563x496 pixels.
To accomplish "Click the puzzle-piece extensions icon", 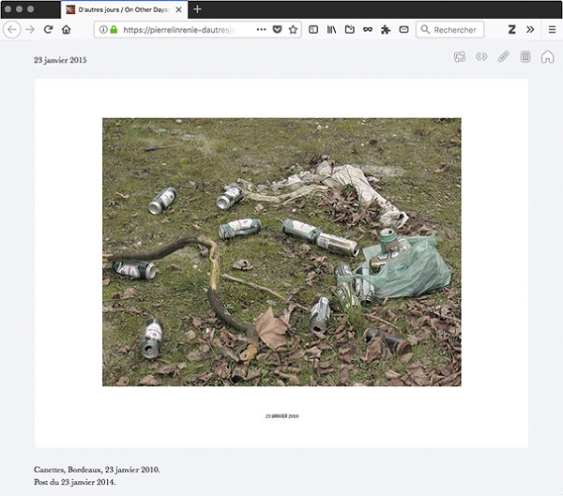I will click(x=386, y=30).
